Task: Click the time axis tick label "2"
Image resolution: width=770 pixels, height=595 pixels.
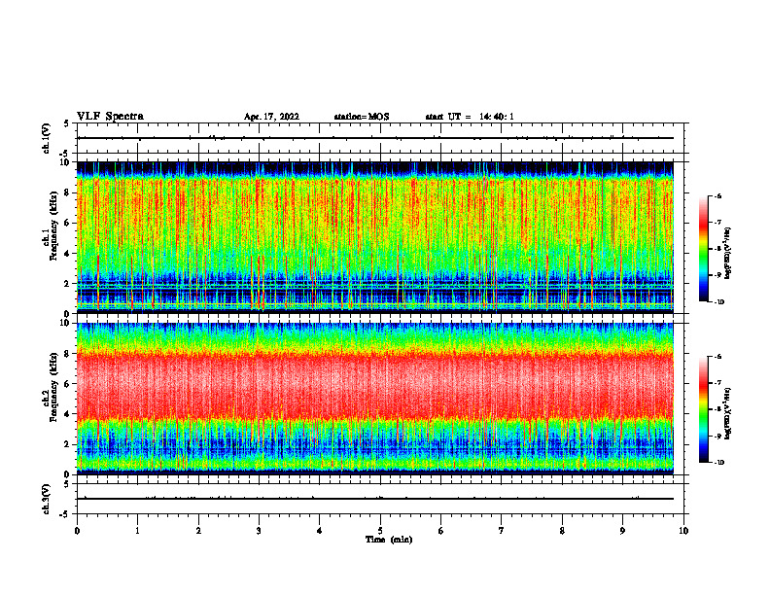Action: click(198, 531)
